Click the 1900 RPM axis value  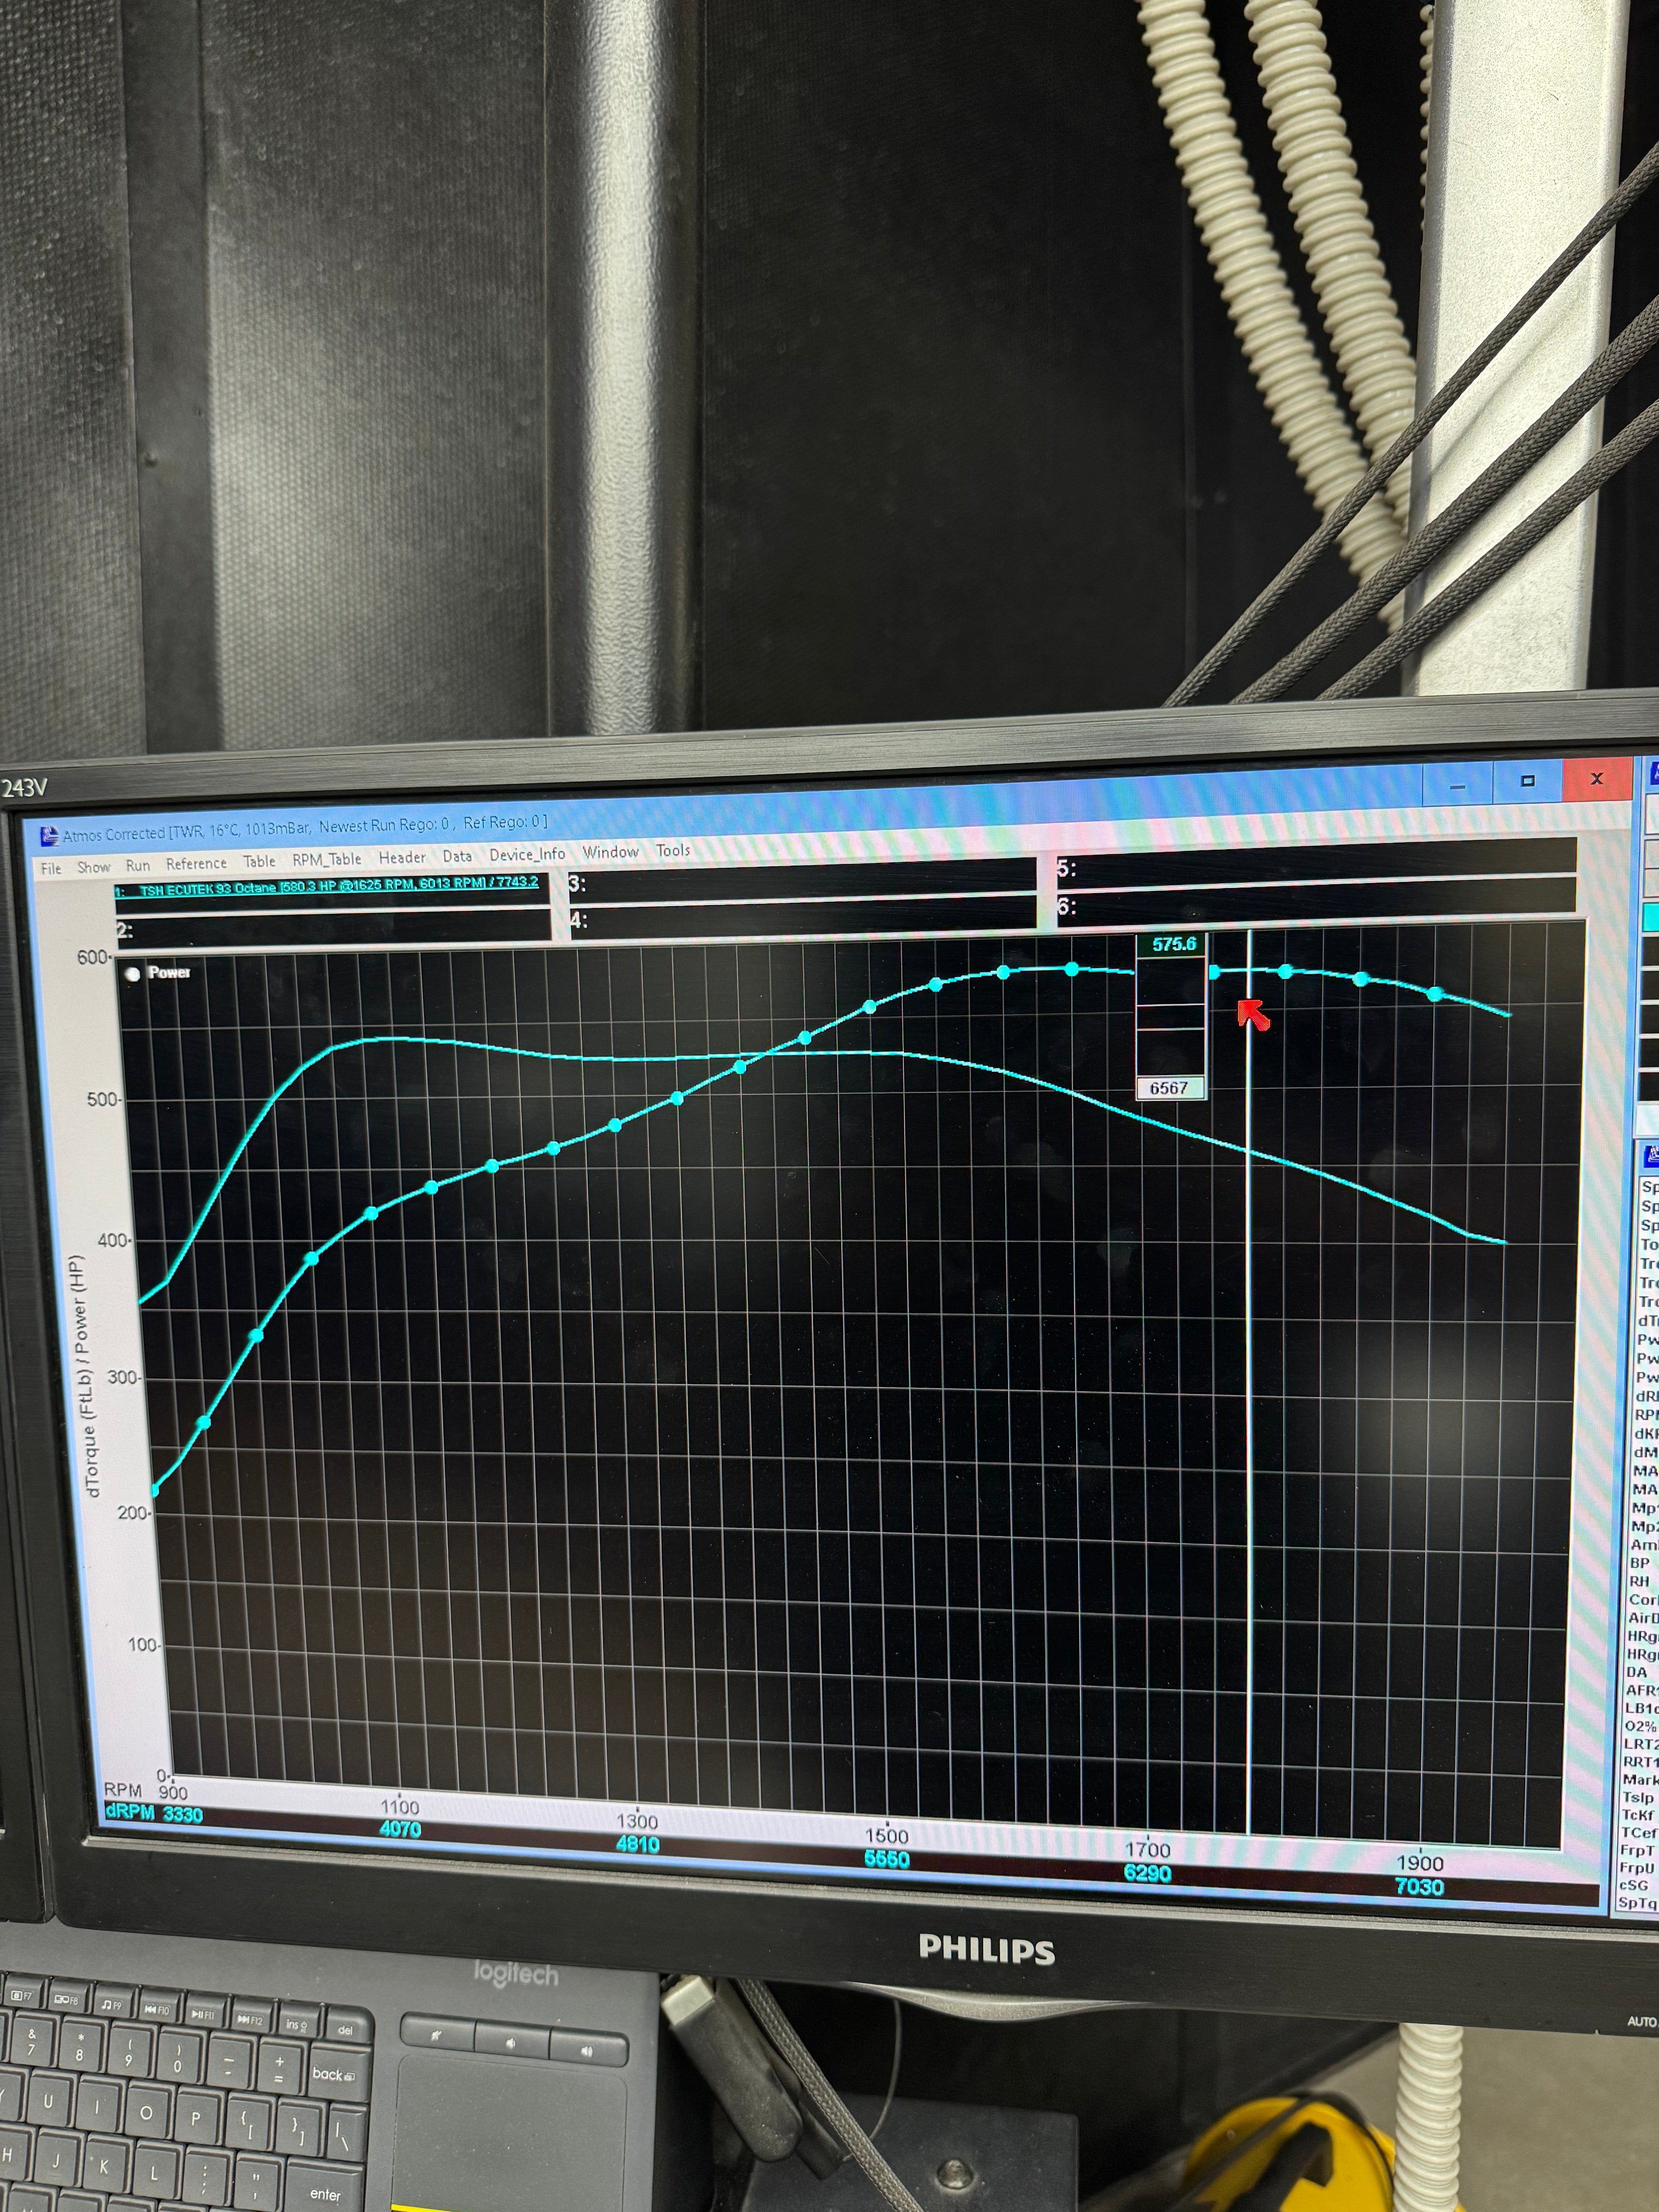pos(1420,1863)
